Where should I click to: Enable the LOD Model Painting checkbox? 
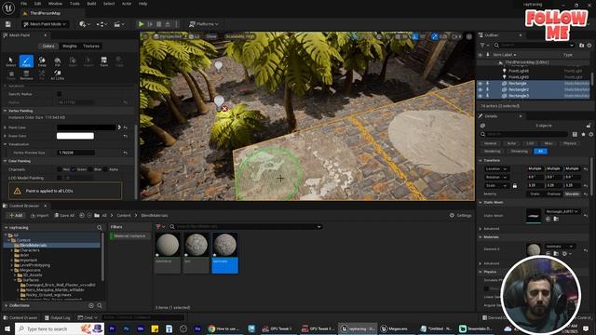coord(60,178)
